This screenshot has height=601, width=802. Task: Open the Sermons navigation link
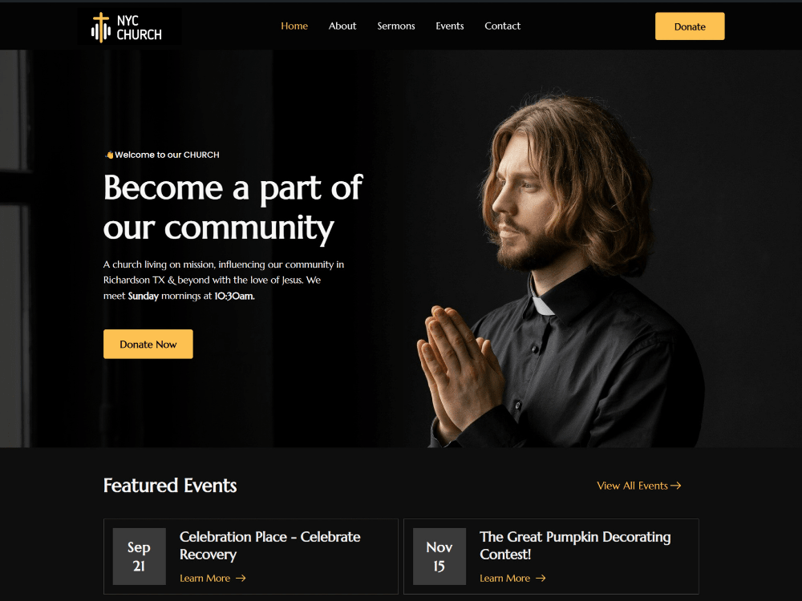point(396,26)
